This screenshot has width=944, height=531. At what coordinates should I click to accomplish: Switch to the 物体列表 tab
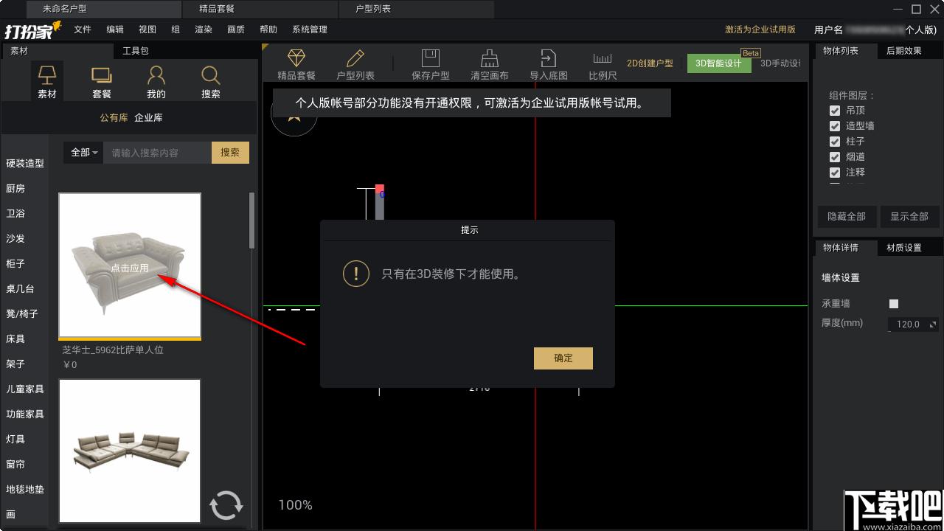click(x=841, y=51)
